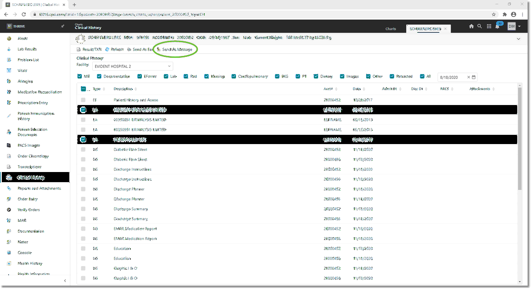Image resolution: width=531 pixels, height=289 pixels.
Task: Toggle the EForms filter checkbox
Action: (140, 77)
